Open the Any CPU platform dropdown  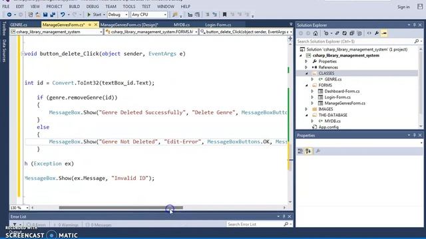point(149,15)
